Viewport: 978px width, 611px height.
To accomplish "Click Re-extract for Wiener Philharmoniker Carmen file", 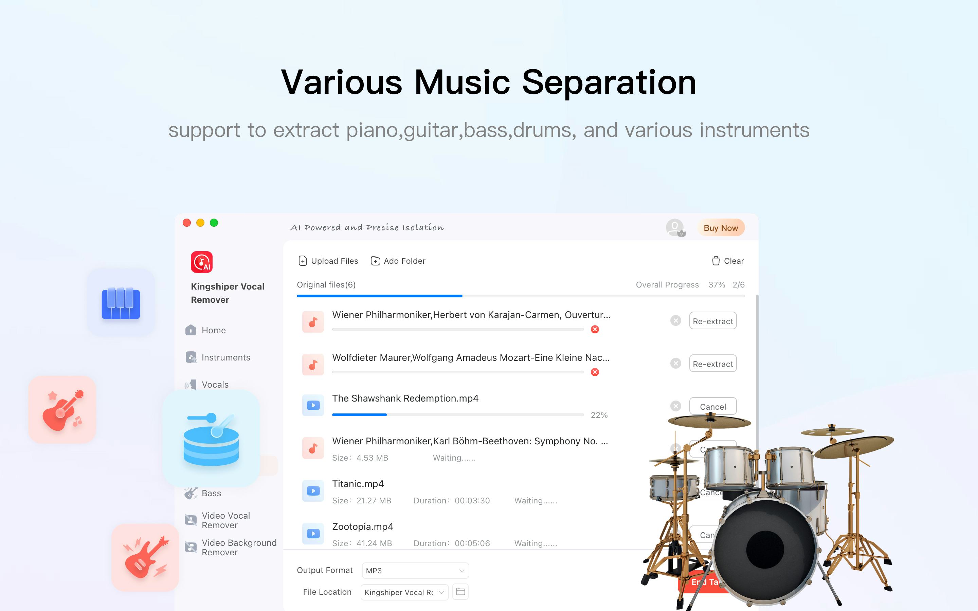I will tap(712, 320).
